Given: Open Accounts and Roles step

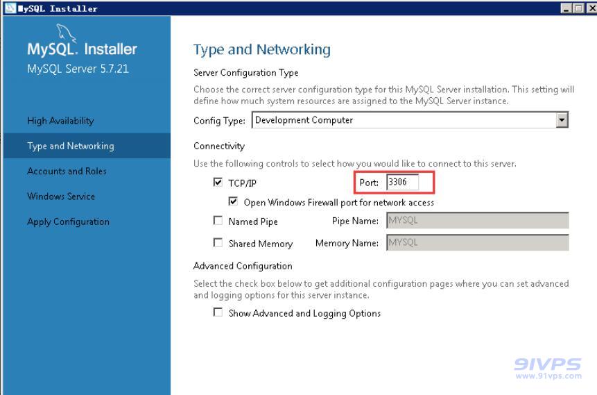Looking at the screenshot, I should 67,171.
